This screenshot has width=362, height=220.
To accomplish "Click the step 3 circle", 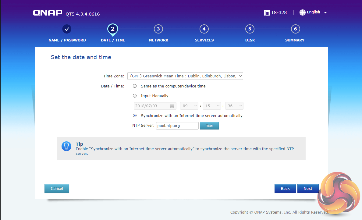I will (x=158, y=29).
